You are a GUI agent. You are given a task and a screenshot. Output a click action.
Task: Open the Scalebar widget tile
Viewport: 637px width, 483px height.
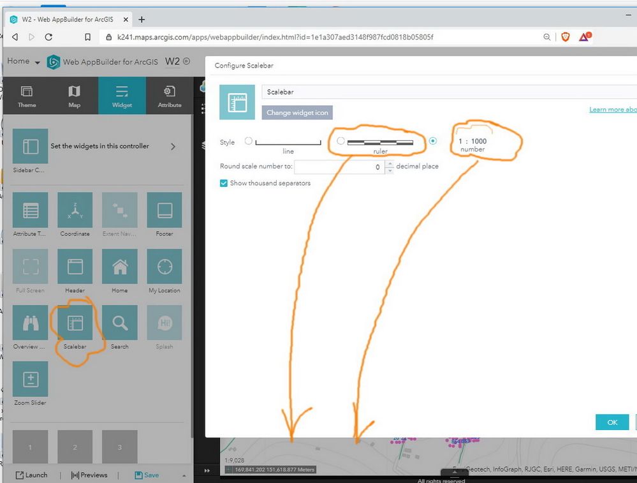click(x=75, y=323)
